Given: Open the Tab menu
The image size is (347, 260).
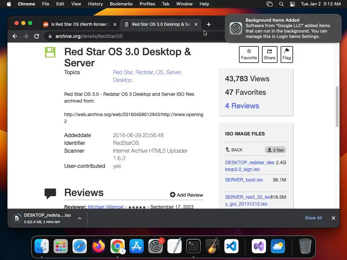Looking at the screenshot, I should [165, 4].
